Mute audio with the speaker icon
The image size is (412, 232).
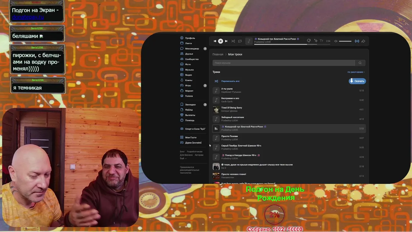[336, 41]
